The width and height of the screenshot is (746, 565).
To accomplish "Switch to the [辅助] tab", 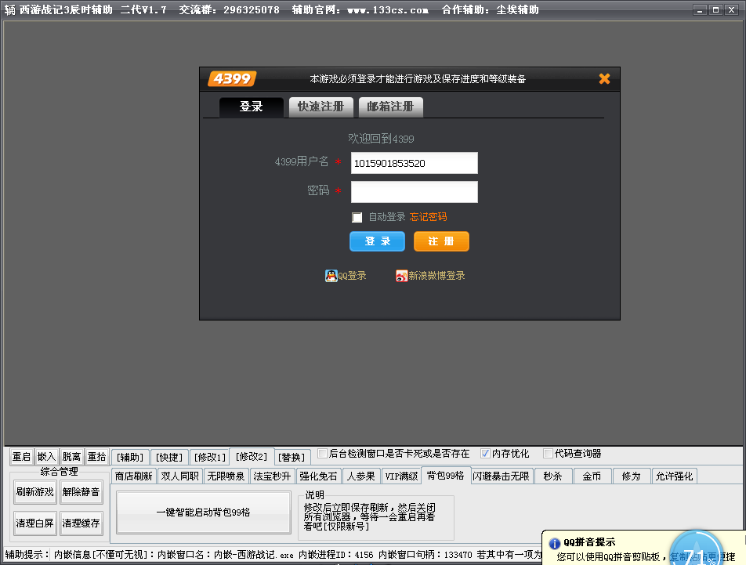I will [130, 457].
